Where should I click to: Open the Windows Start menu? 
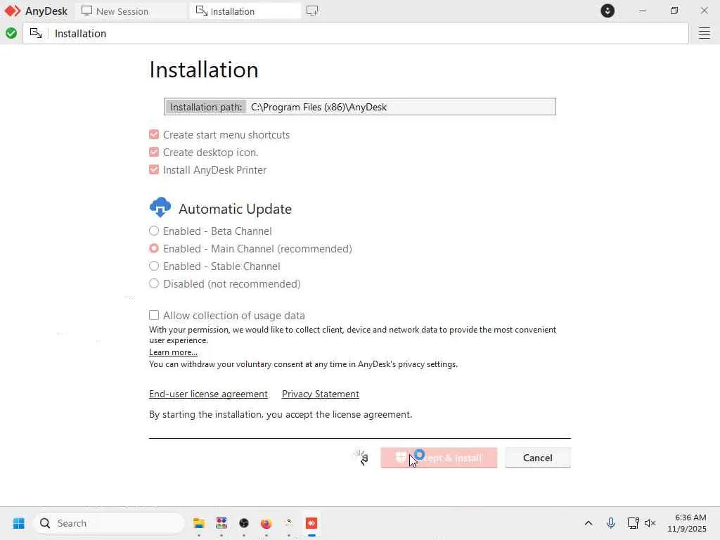19,523
